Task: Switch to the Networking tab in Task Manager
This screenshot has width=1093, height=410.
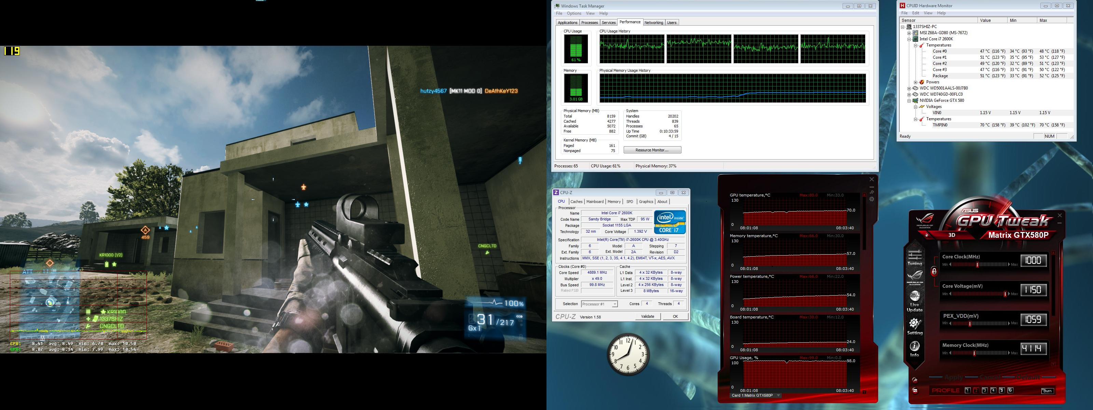Action: point(653,23)
